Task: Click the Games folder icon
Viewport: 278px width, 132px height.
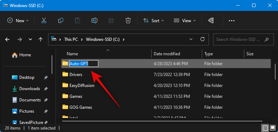Action: (65, 96)
